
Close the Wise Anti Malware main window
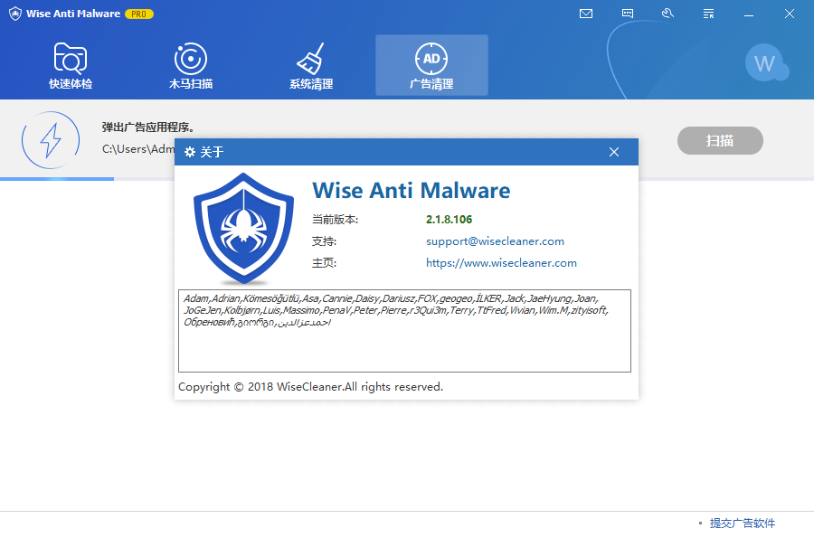click(789, 14)
